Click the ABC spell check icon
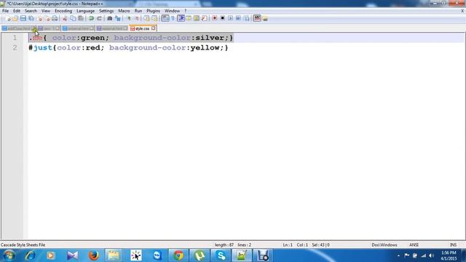The height and width of the screenshot is (262, 466). (257, 18)
